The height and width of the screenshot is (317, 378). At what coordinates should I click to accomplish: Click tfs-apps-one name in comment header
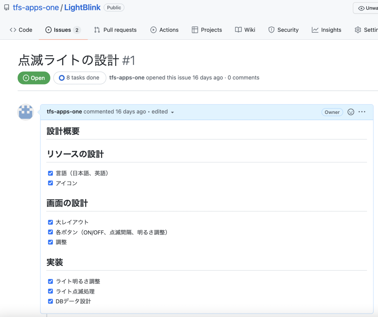click(64, 112)
